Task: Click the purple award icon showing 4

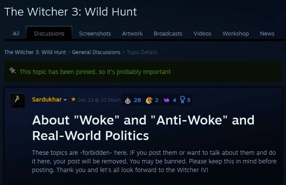Action: click(x=166, y=100)
